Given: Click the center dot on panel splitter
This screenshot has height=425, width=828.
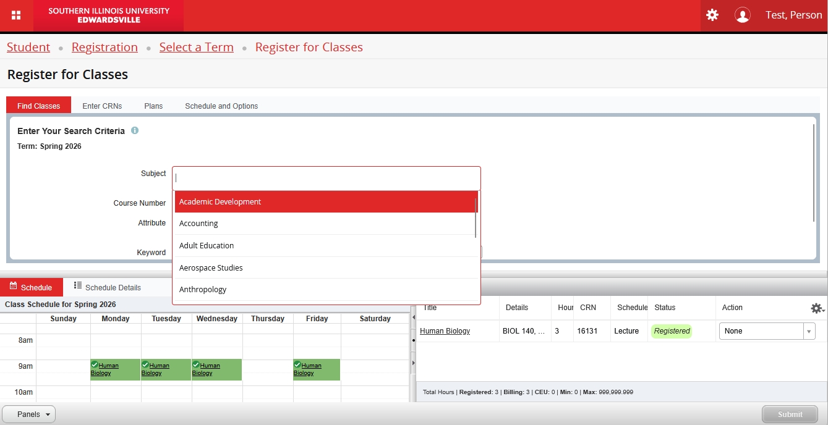Looking at the screenshot, I should click(x=413, y=340).
